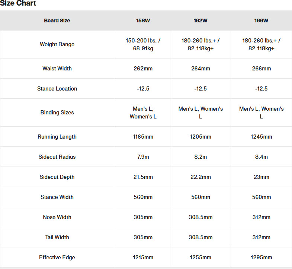
Task: Click the Weight Range row label
Action: pyautogui.click(x=57, y=44)
